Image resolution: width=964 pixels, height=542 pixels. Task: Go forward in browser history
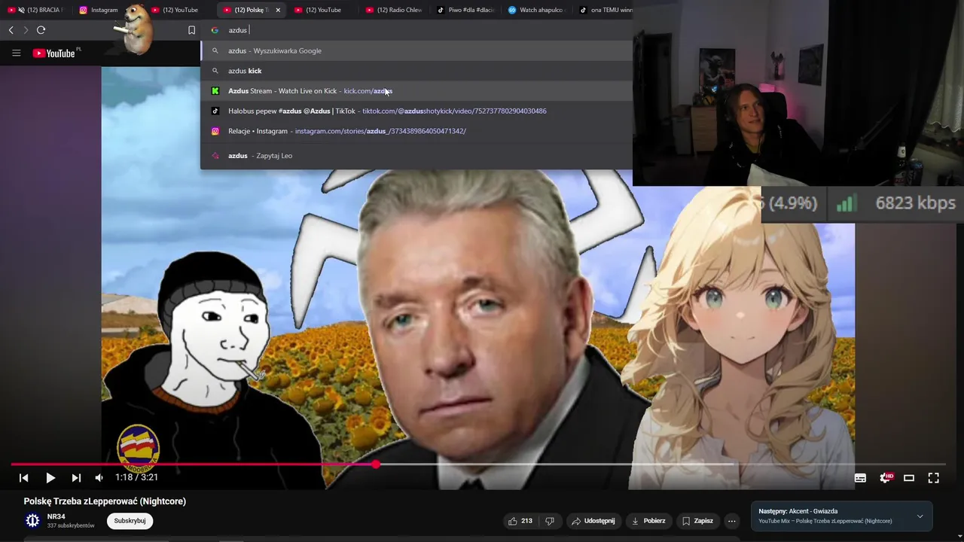tap(25, 30)
